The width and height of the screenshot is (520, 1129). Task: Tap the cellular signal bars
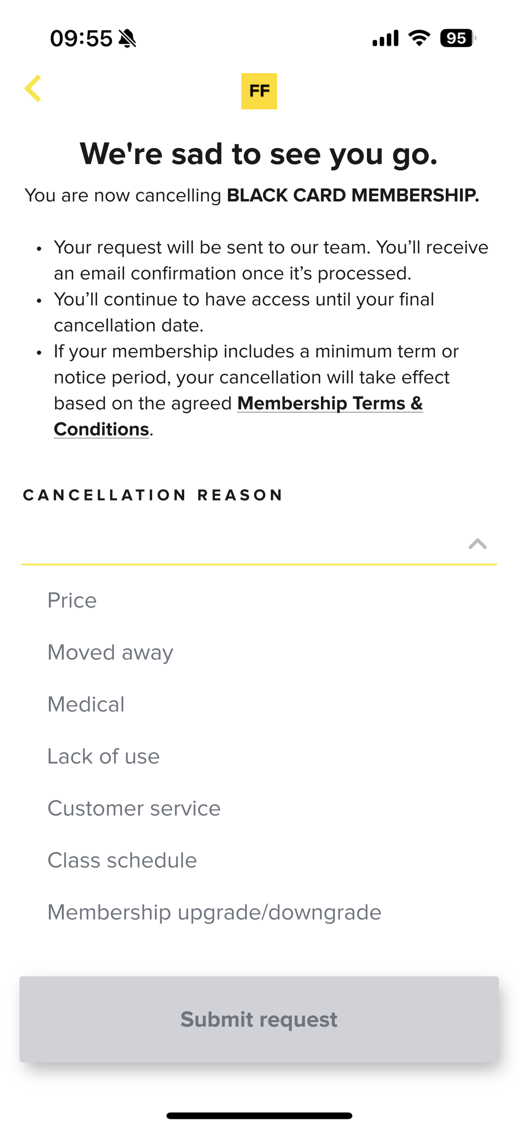(385, 38)
